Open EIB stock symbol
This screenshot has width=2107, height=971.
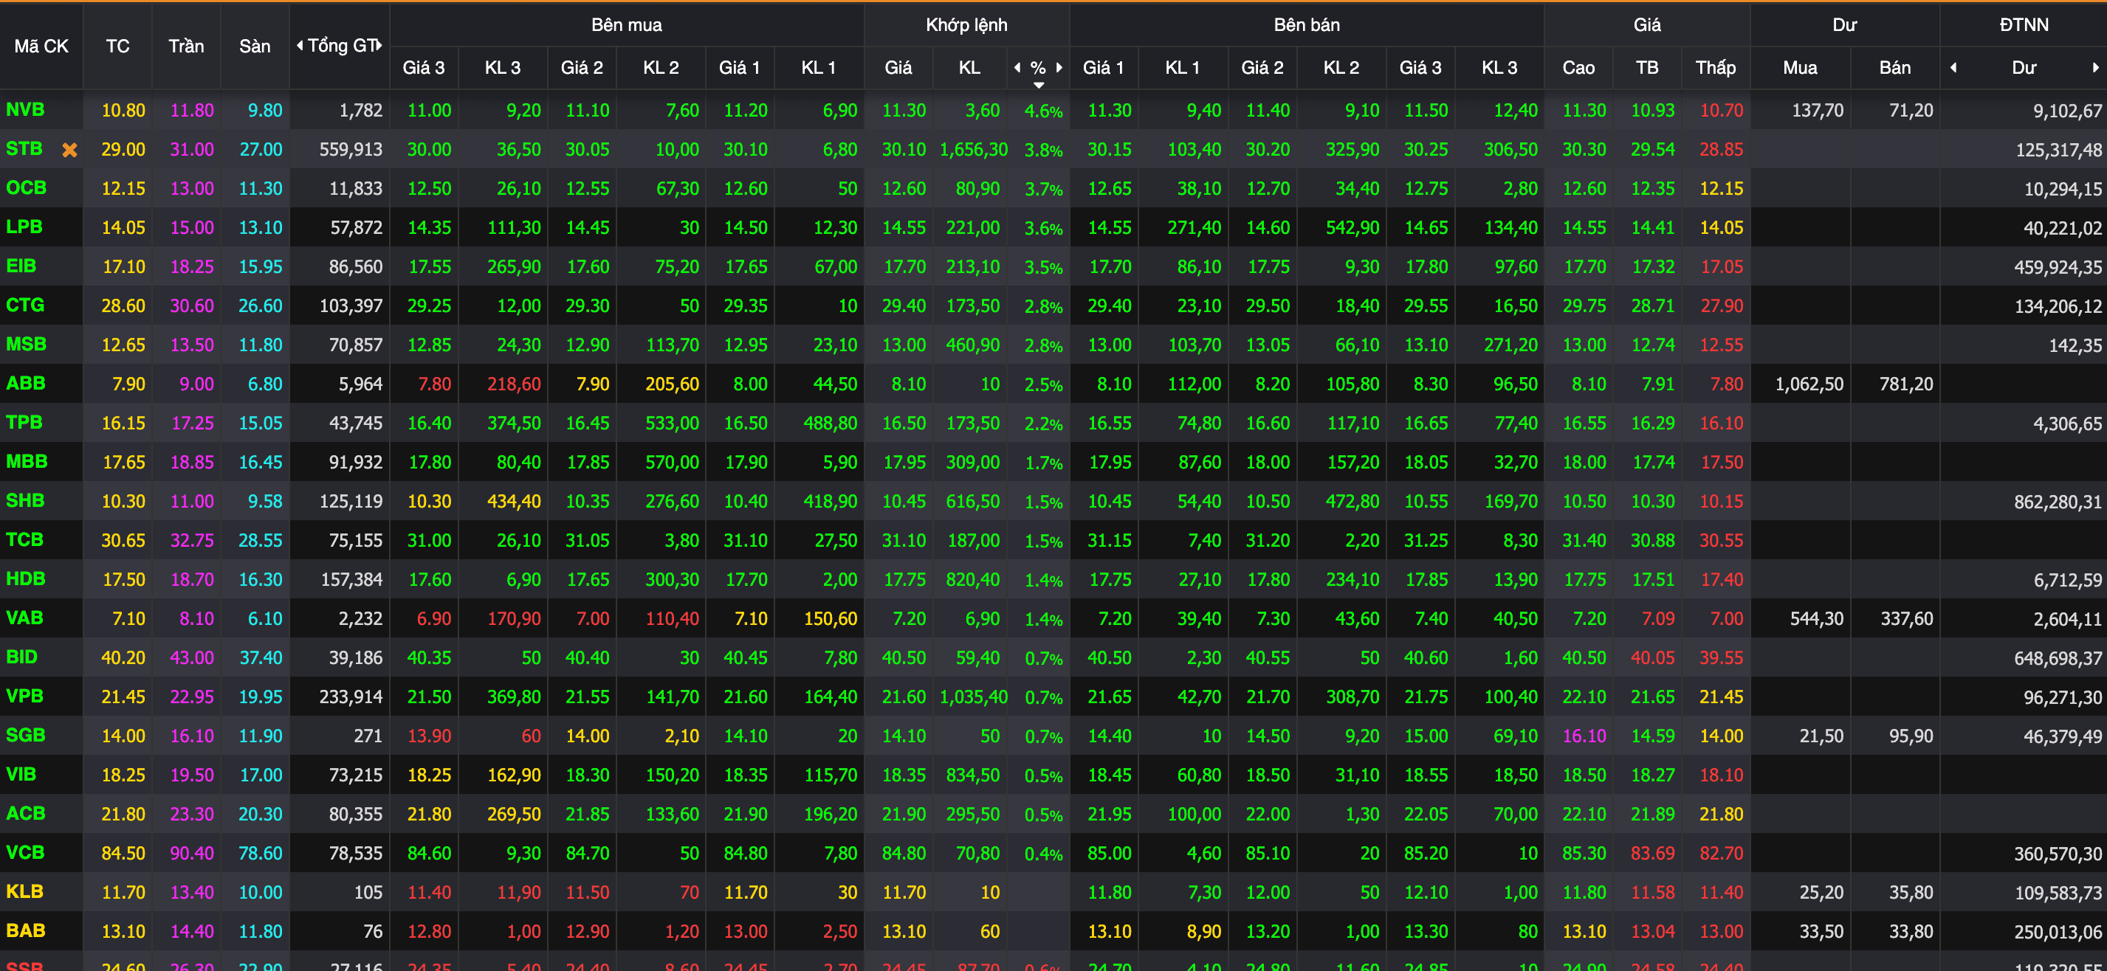coord(21,266)
